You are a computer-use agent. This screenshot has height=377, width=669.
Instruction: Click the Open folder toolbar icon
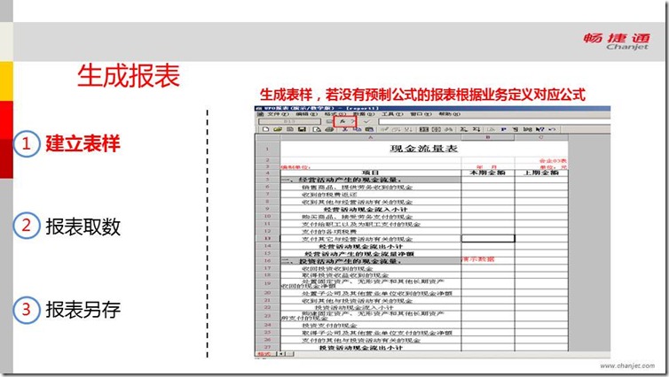pyautogui.click(x=278, y=129)
